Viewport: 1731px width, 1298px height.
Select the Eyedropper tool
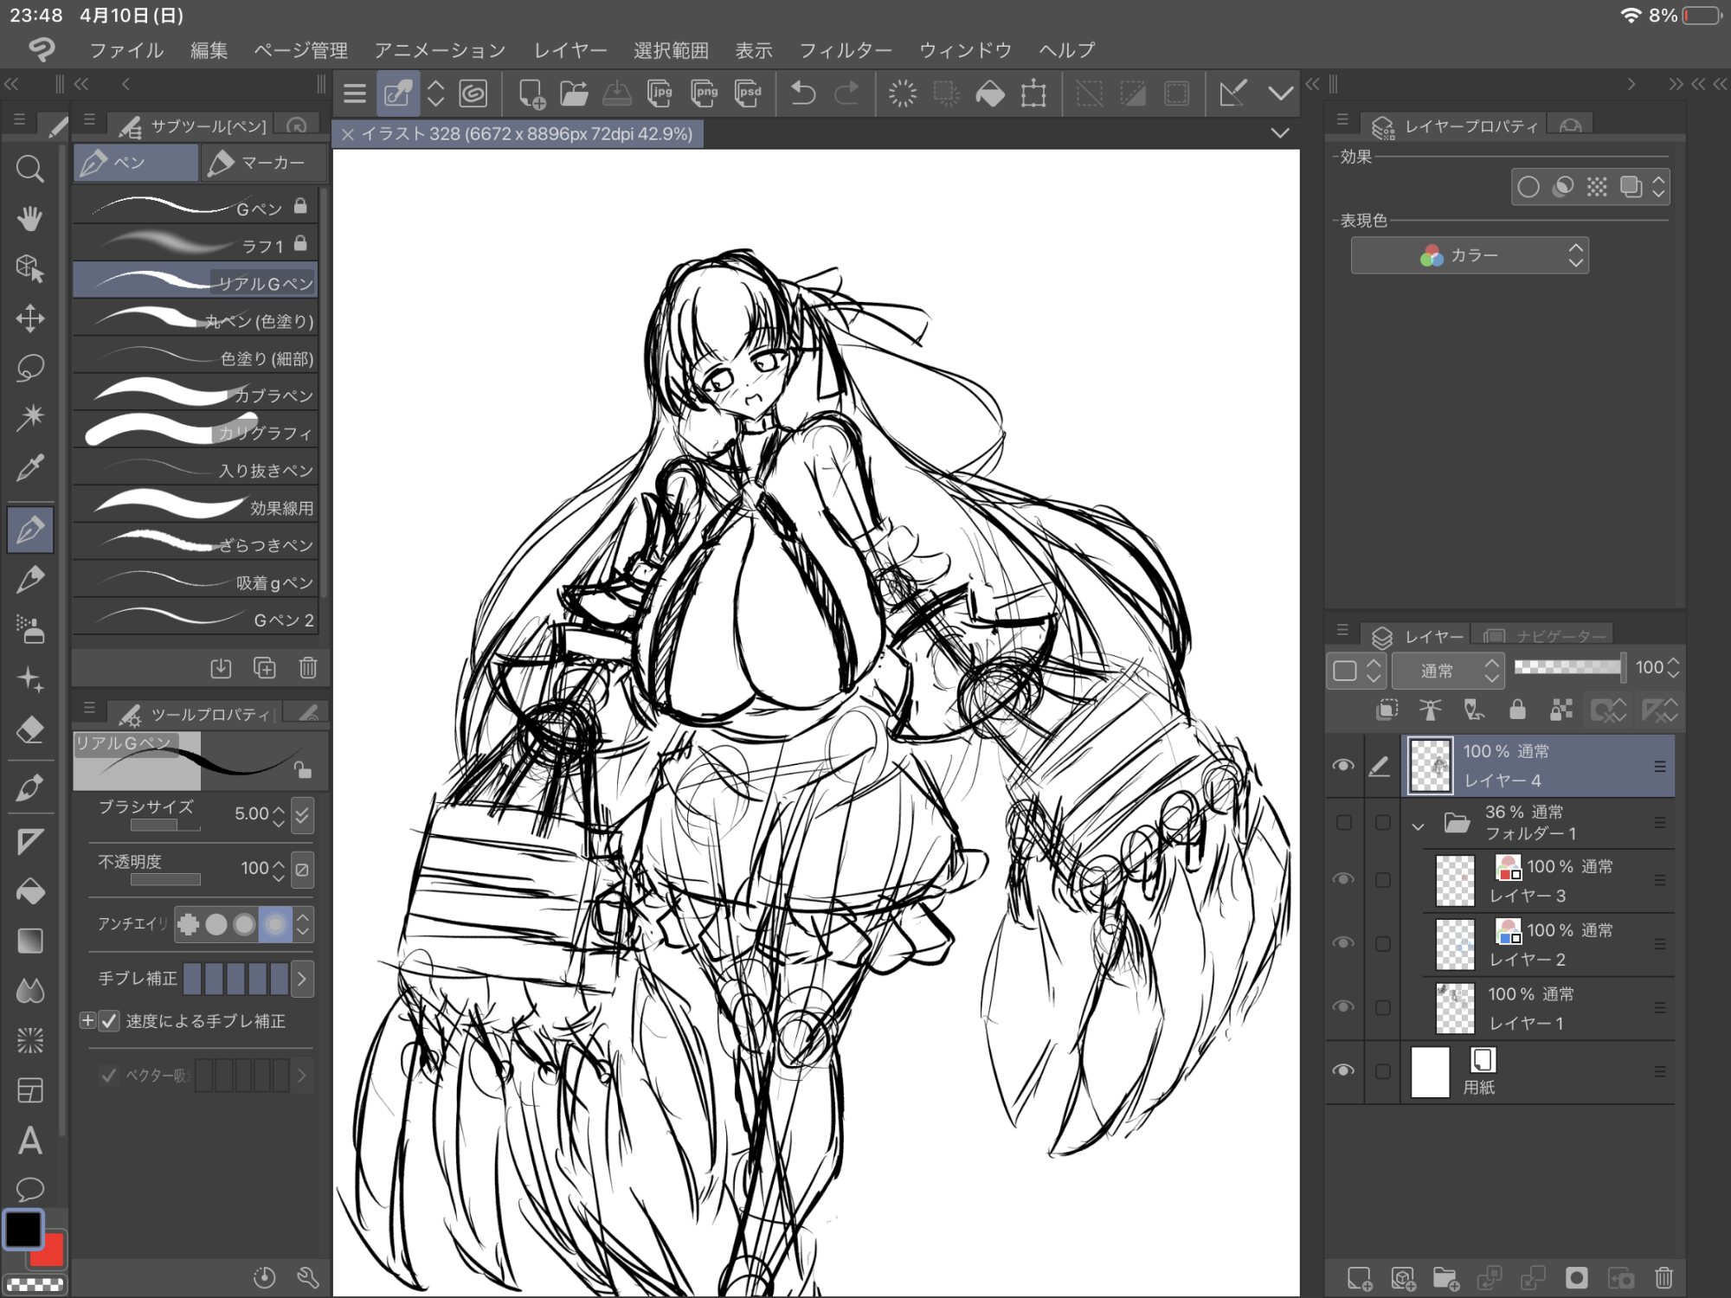(30, 468)
